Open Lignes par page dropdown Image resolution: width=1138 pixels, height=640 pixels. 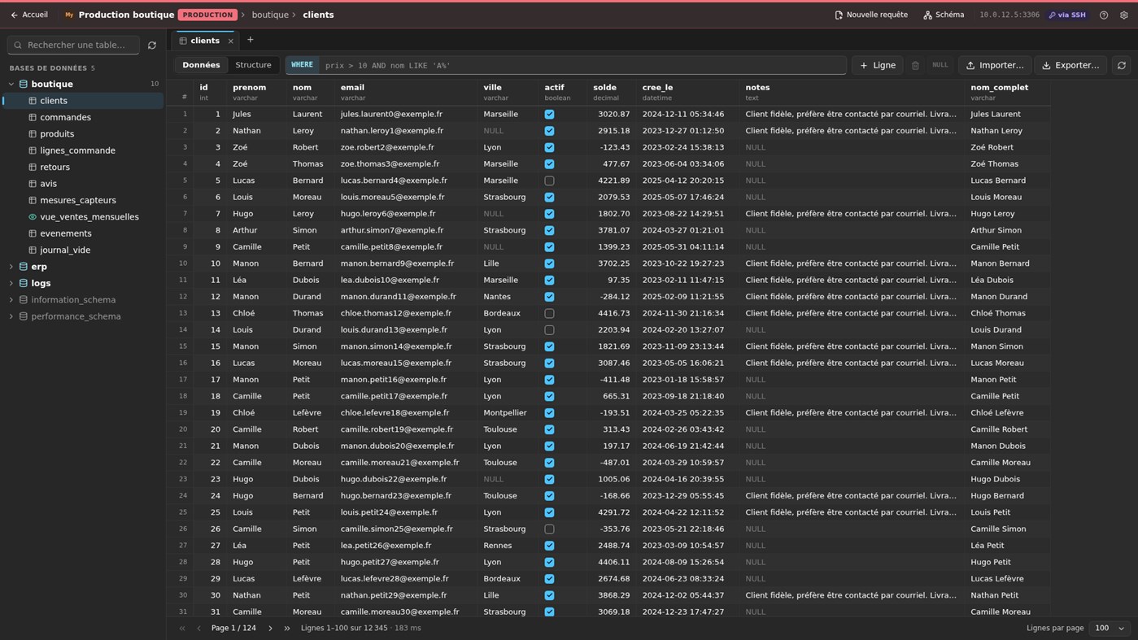[1110, 628]
